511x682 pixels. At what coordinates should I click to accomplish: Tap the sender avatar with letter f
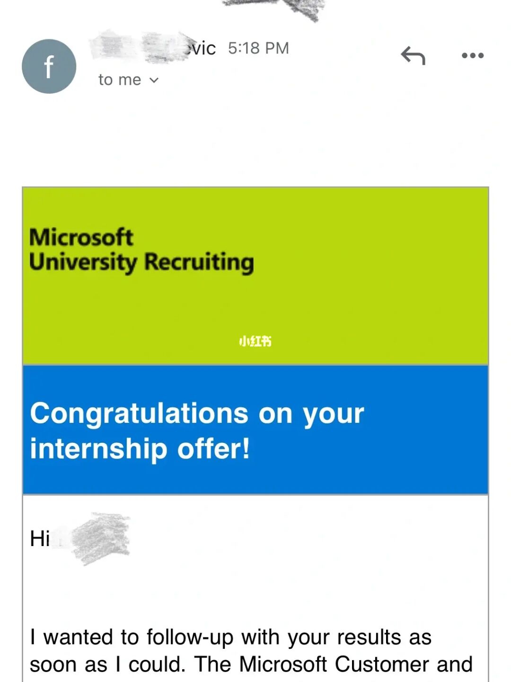pos(49,66)
